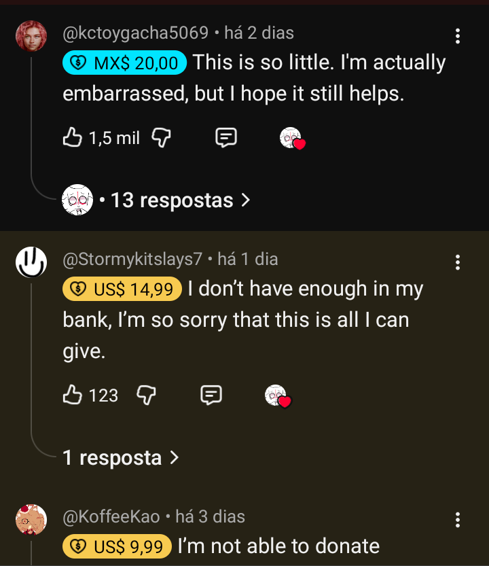Like the comment by @kctoygacha5069
The image size is (489, 566).
point(73,138)
